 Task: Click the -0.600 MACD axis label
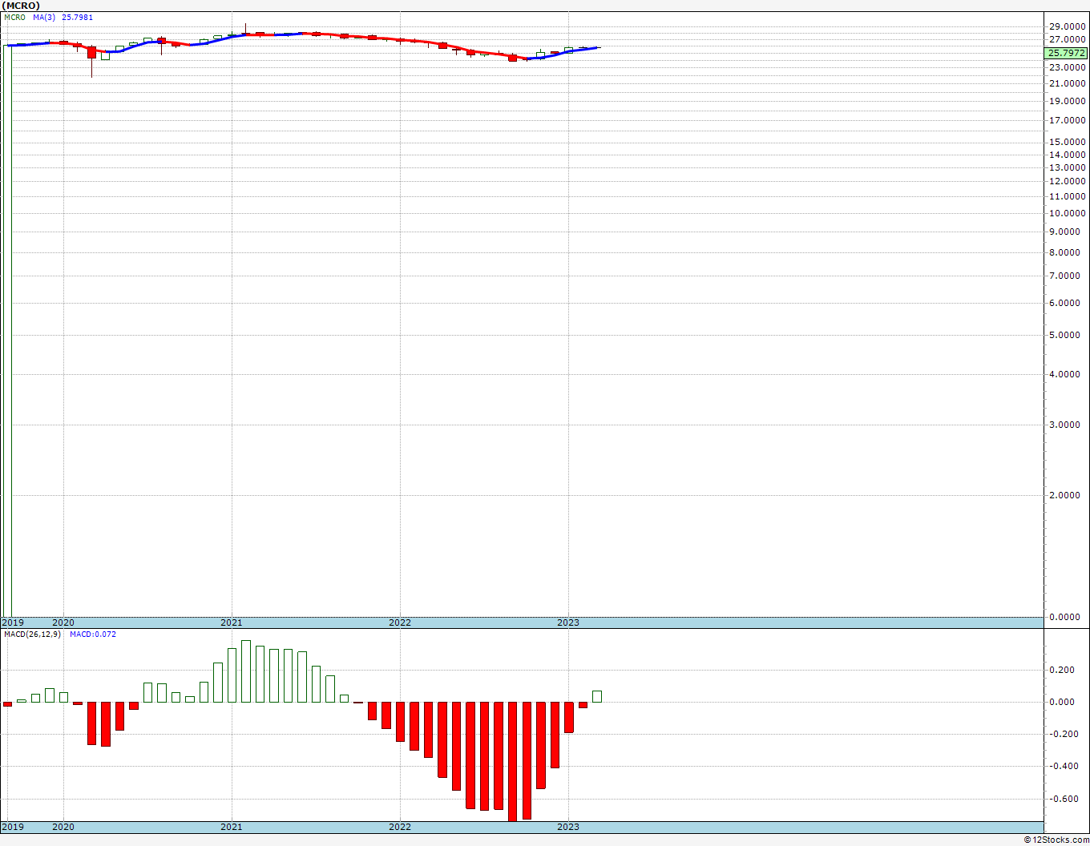click(x=1064, y=799)
